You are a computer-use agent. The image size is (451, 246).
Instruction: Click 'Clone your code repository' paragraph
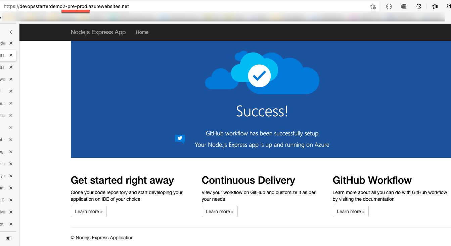(x=127, y=196)
